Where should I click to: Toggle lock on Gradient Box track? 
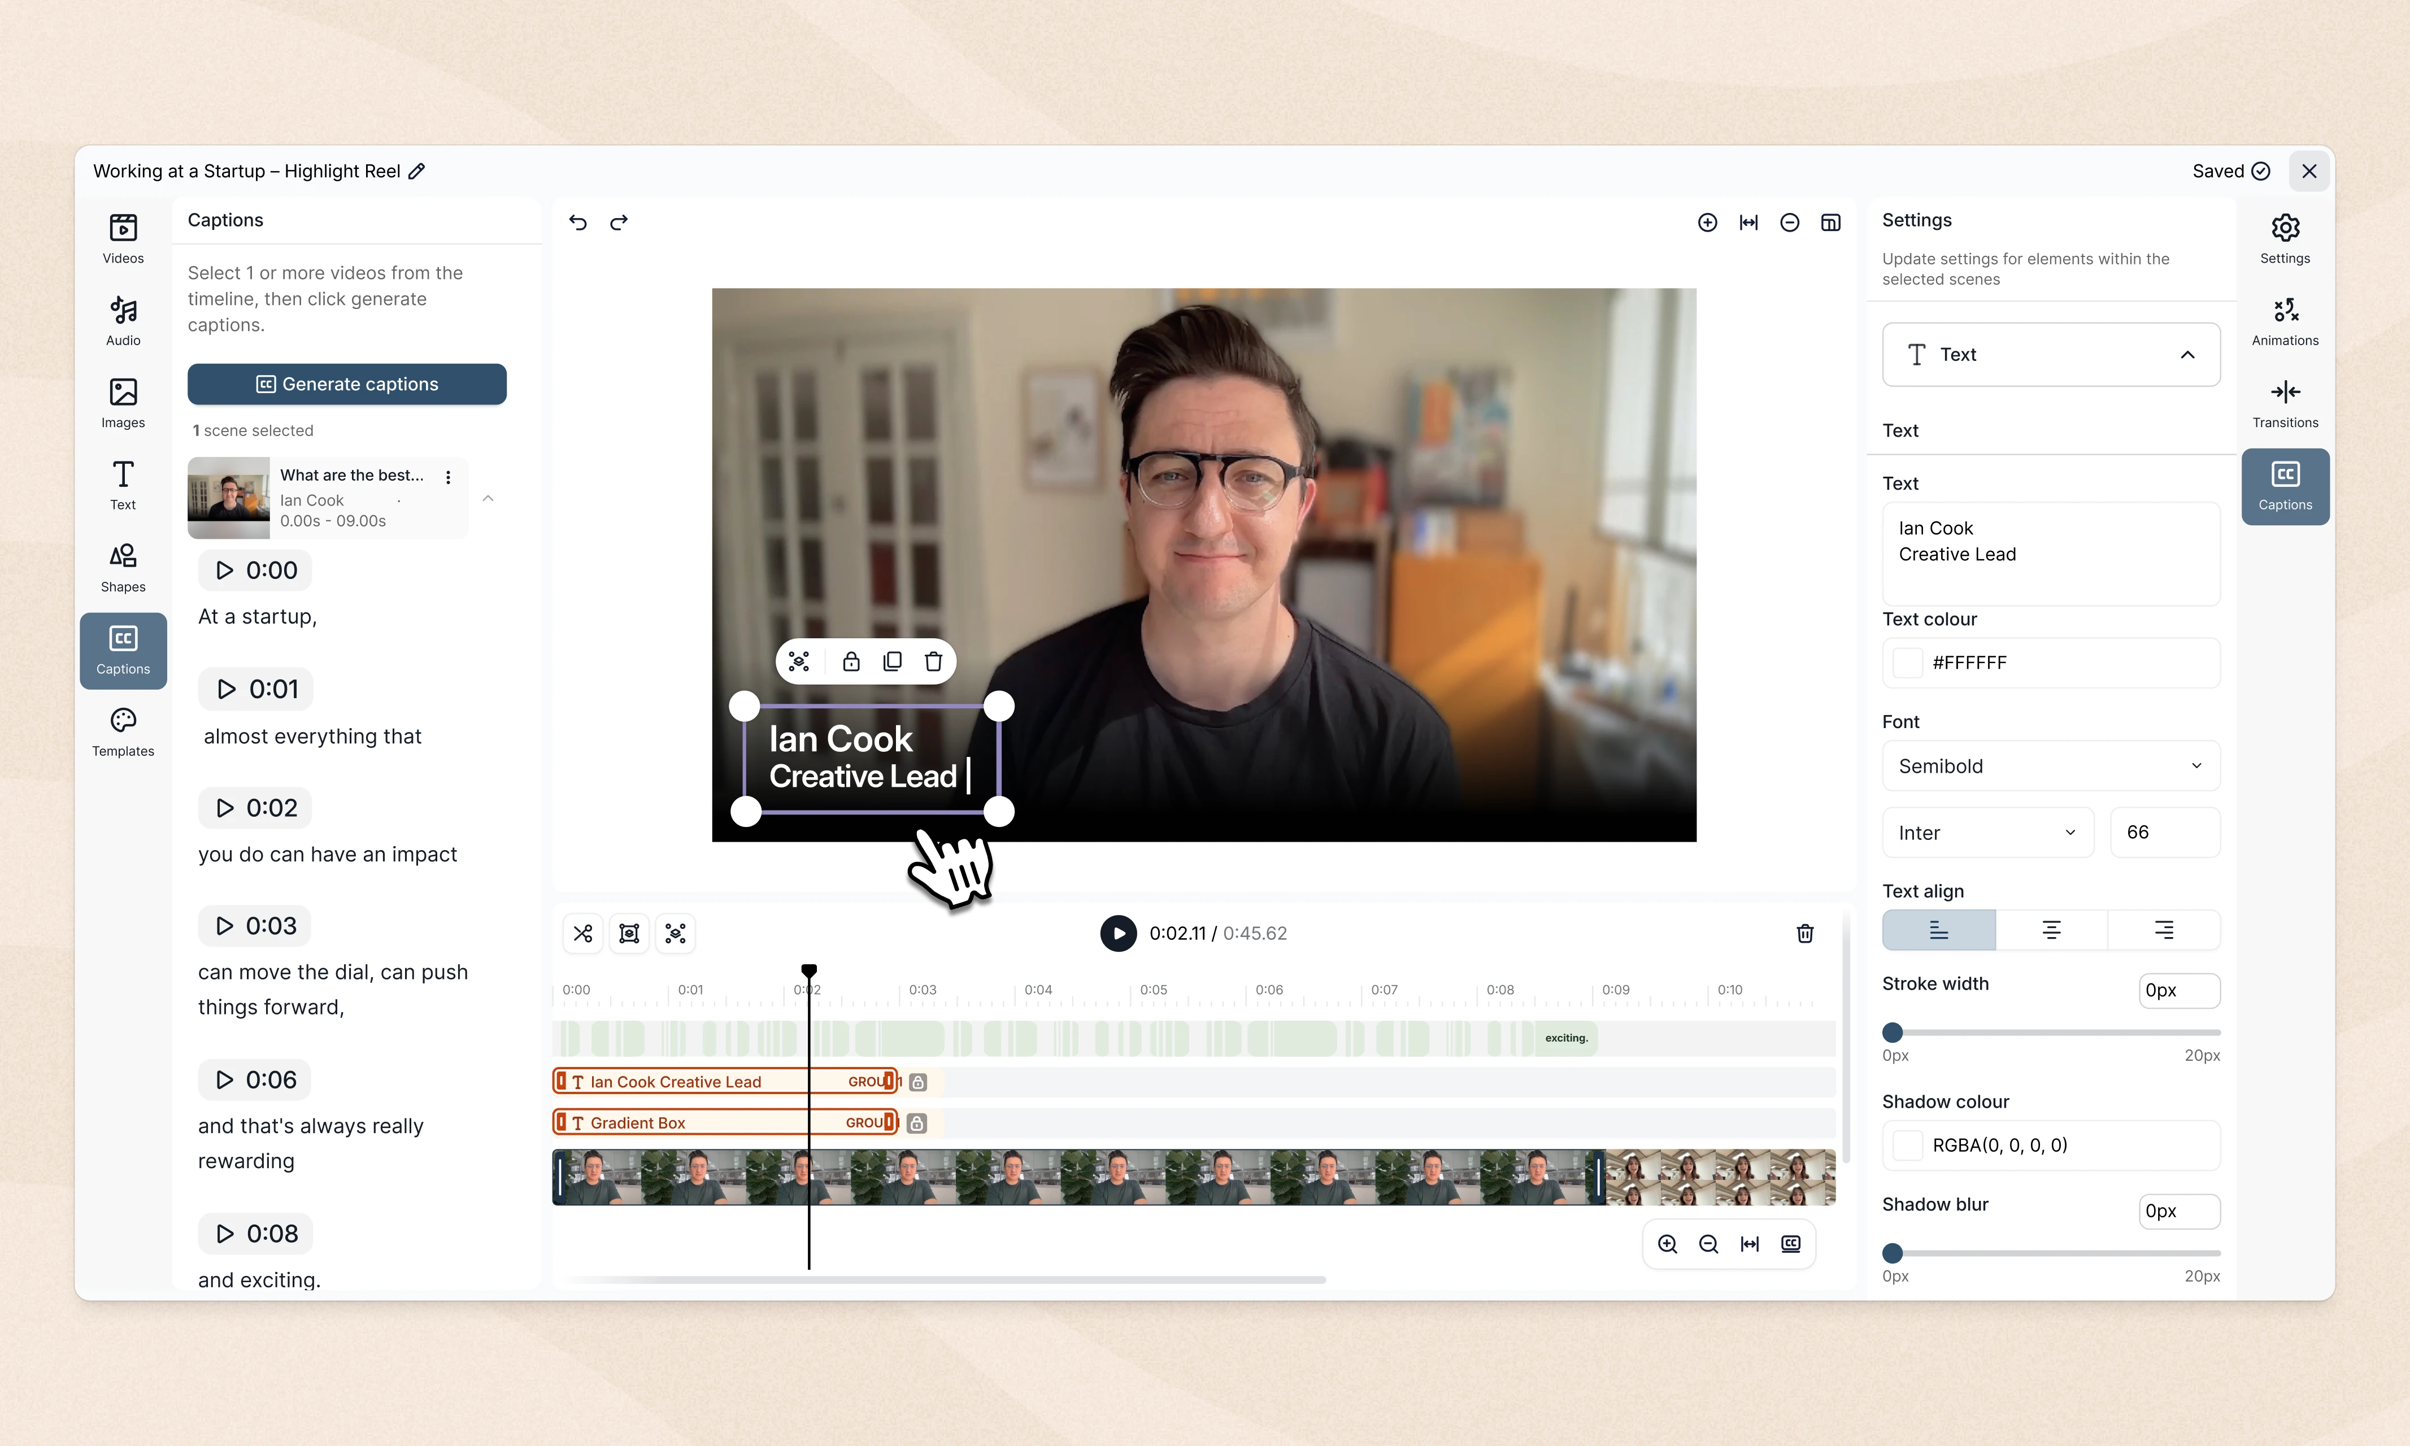point(916,1123)
